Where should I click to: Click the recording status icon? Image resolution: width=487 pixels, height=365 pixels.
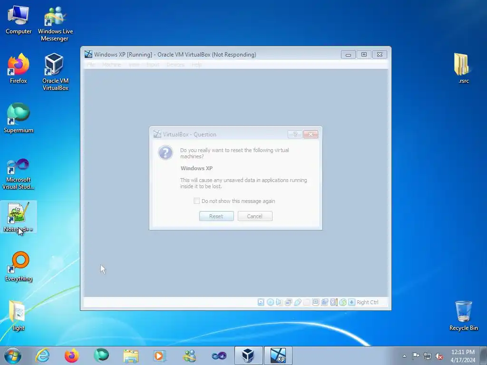point(324,302)
